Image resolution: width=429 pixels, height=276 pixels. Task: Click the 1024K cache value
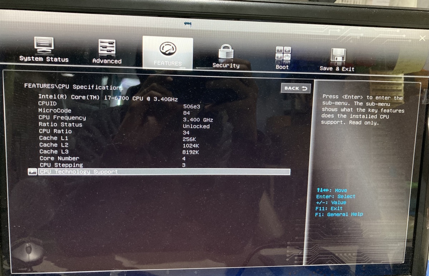(191, 146)
